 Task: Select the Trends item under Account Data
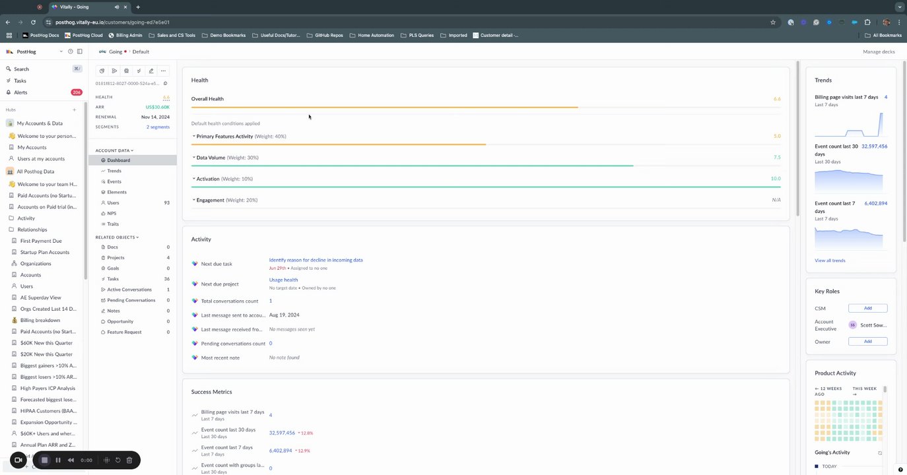[114, 171]
